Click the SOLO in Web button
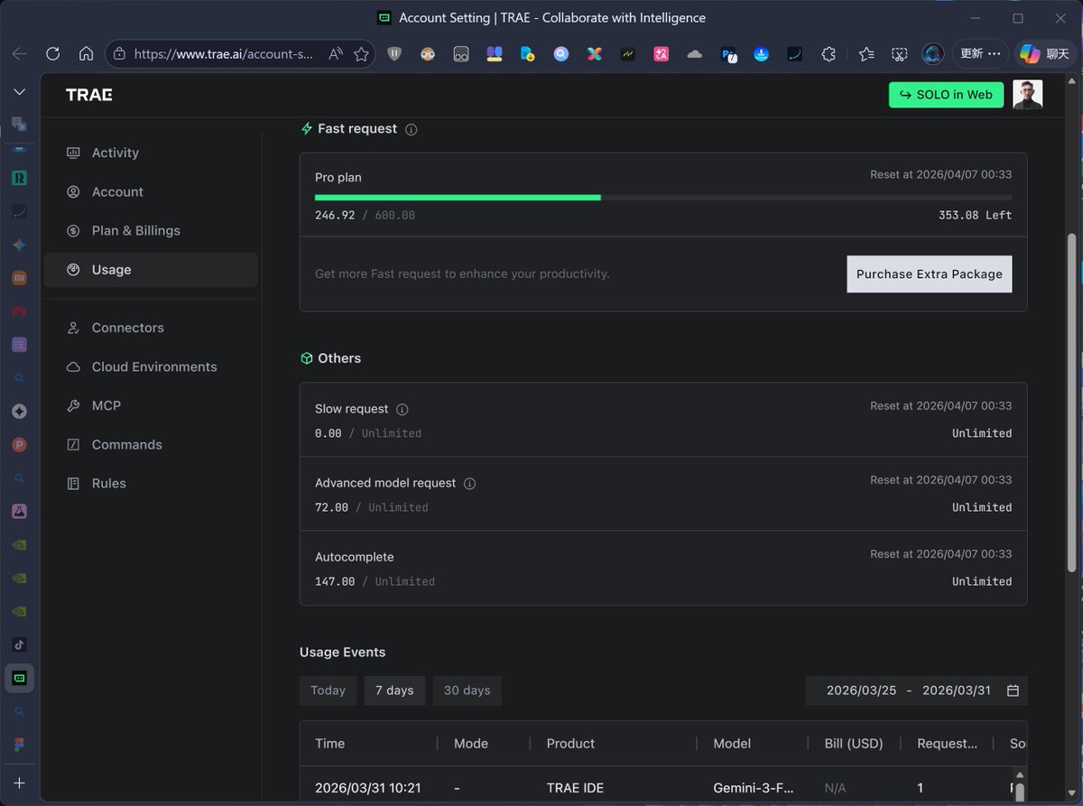 pyautogui.click(x=946, y=94)
